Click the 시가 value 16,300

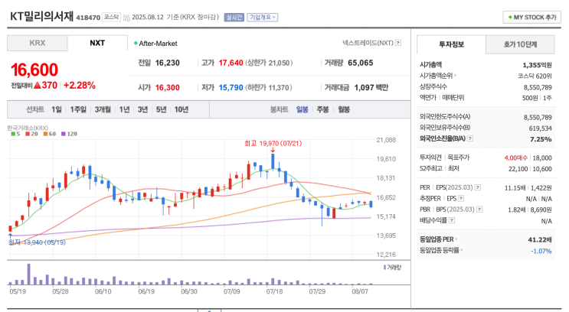point(167,87)
